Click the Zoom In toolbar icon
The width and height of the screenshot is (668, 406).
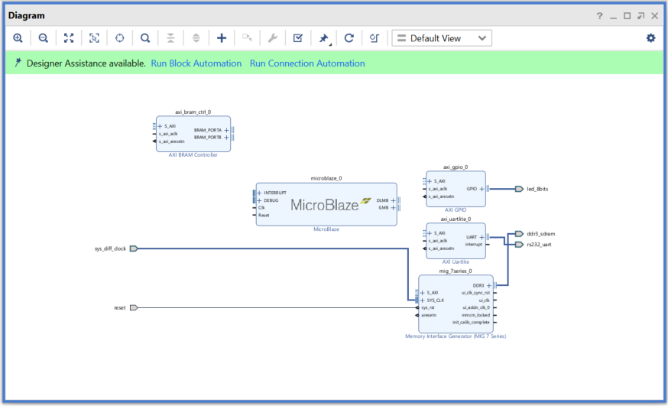(18, 38)
